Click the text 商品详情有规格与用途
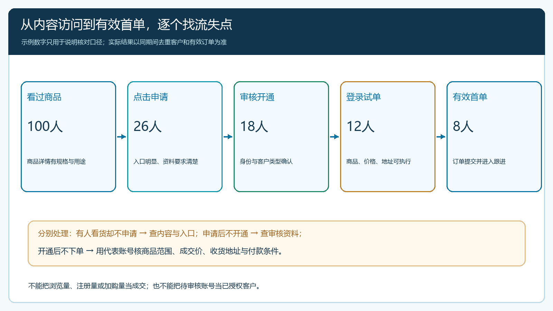Image resolution: width=553 pixels, height=311 pixels. point(56,161)
